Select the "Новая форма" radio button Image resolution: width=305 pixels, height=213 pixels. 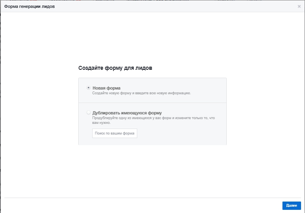tap(89, 88)
